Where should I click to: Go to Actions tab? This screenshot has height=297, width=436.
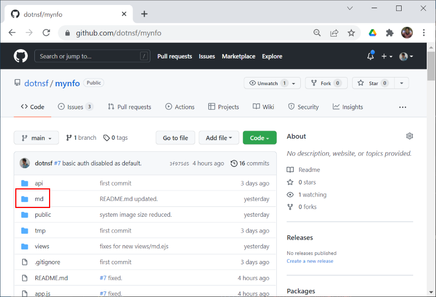point(180,107)
